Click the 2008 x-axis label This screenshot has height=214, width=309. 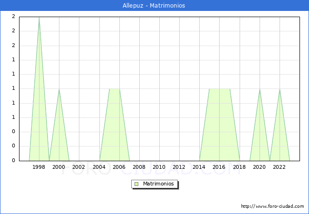click(x=139, y=167)
